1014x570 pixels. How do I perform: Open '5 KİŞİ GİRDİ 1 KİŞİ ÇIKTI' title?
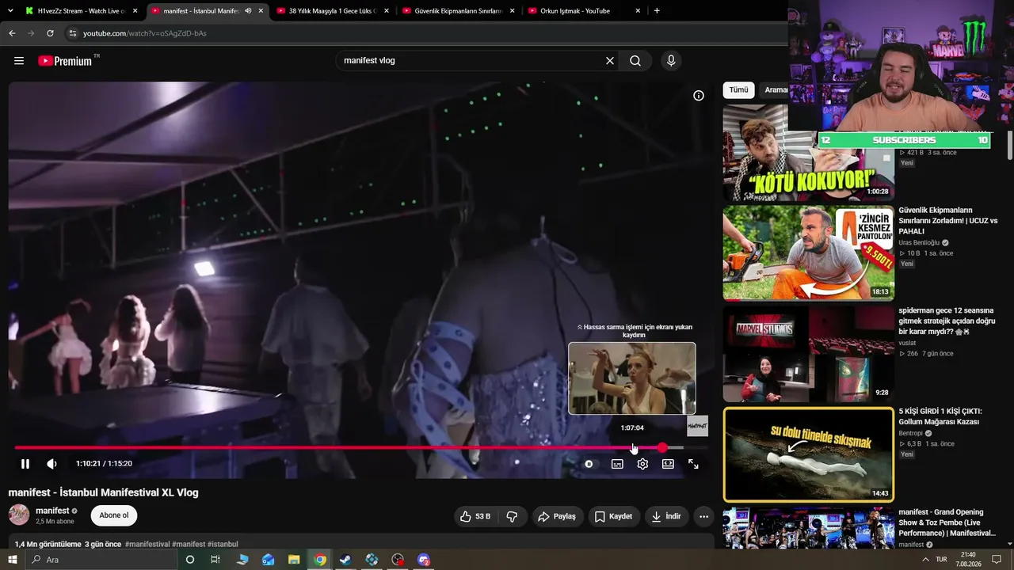(940, 416)
